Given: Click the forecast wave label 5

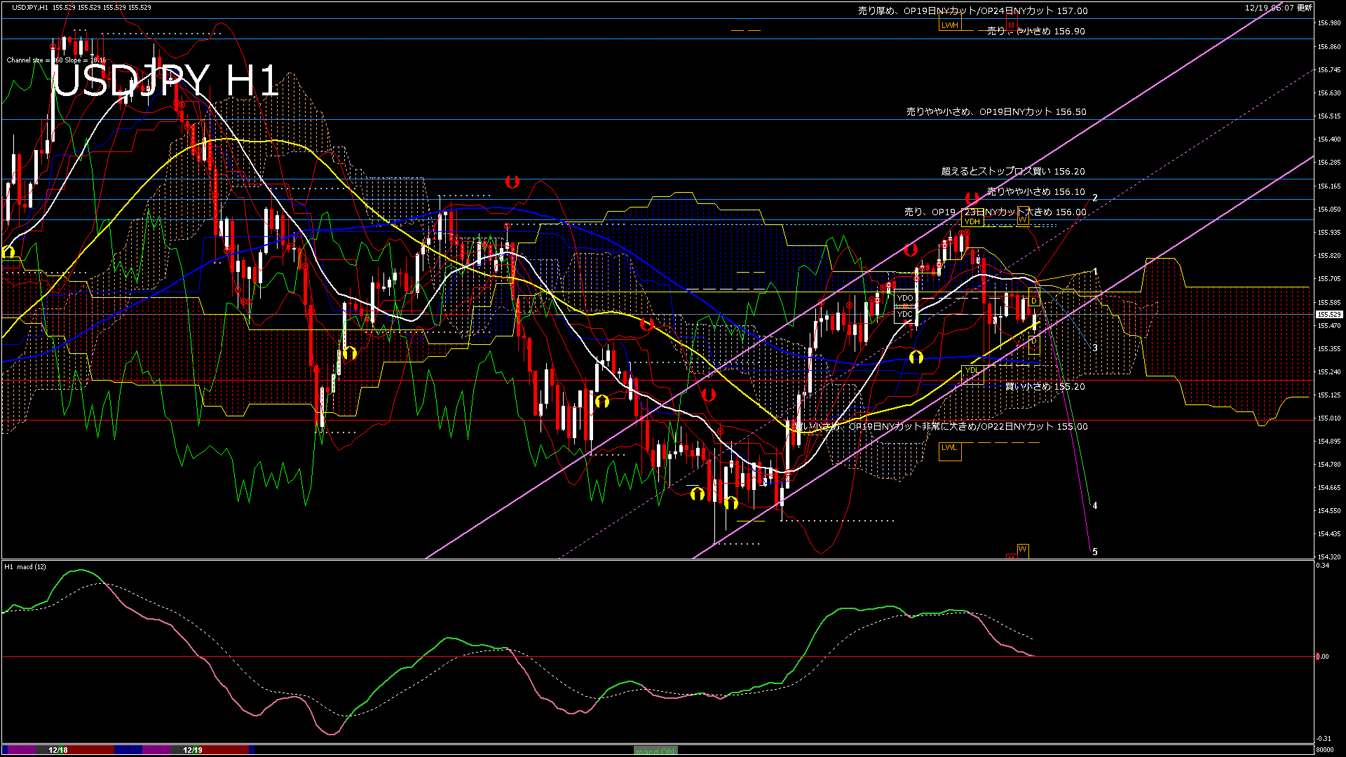Looking at the screenshot, I should click(1095, 552).
